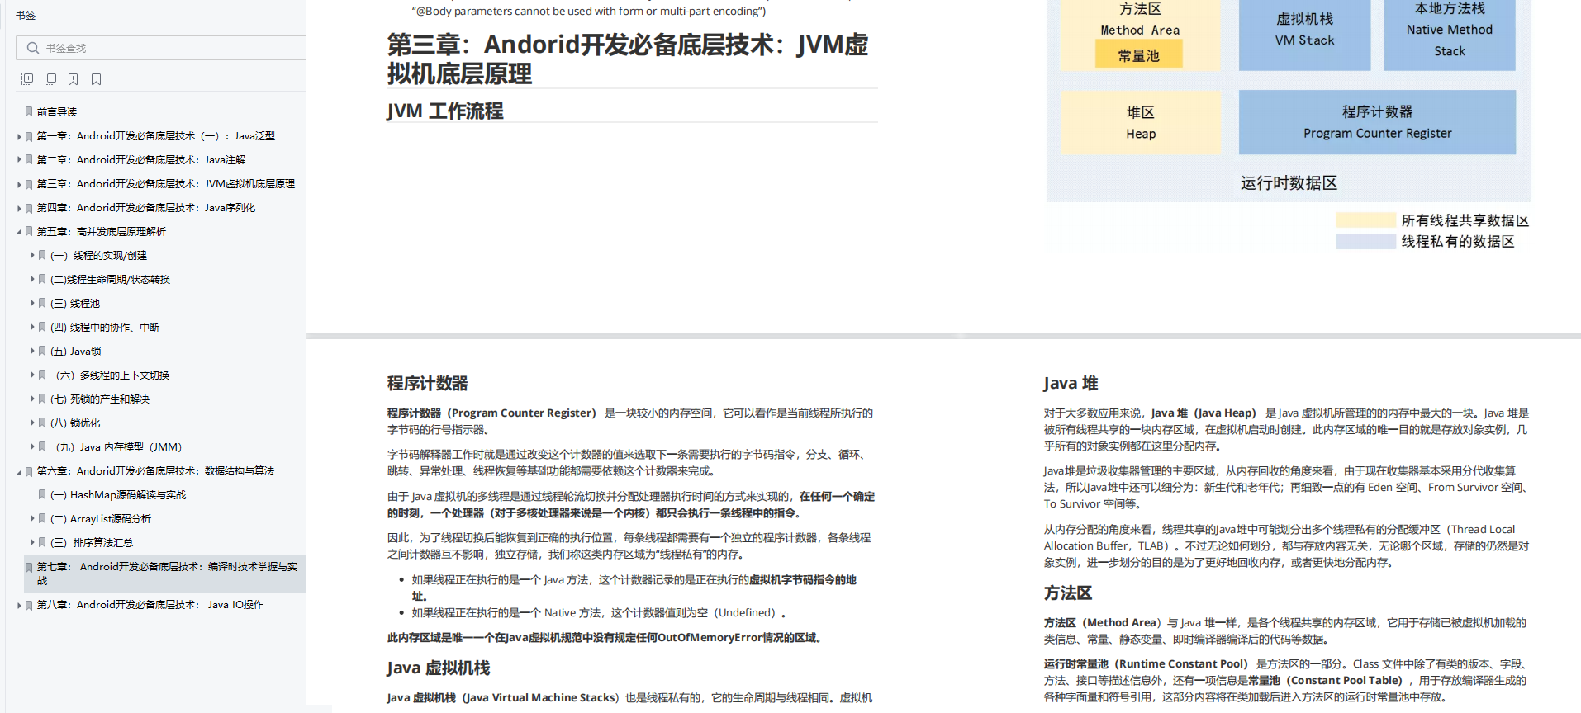Click the bookmark icon beside HashMap源码解读与实战
1581x713 pixels.
tap(42, 495)
